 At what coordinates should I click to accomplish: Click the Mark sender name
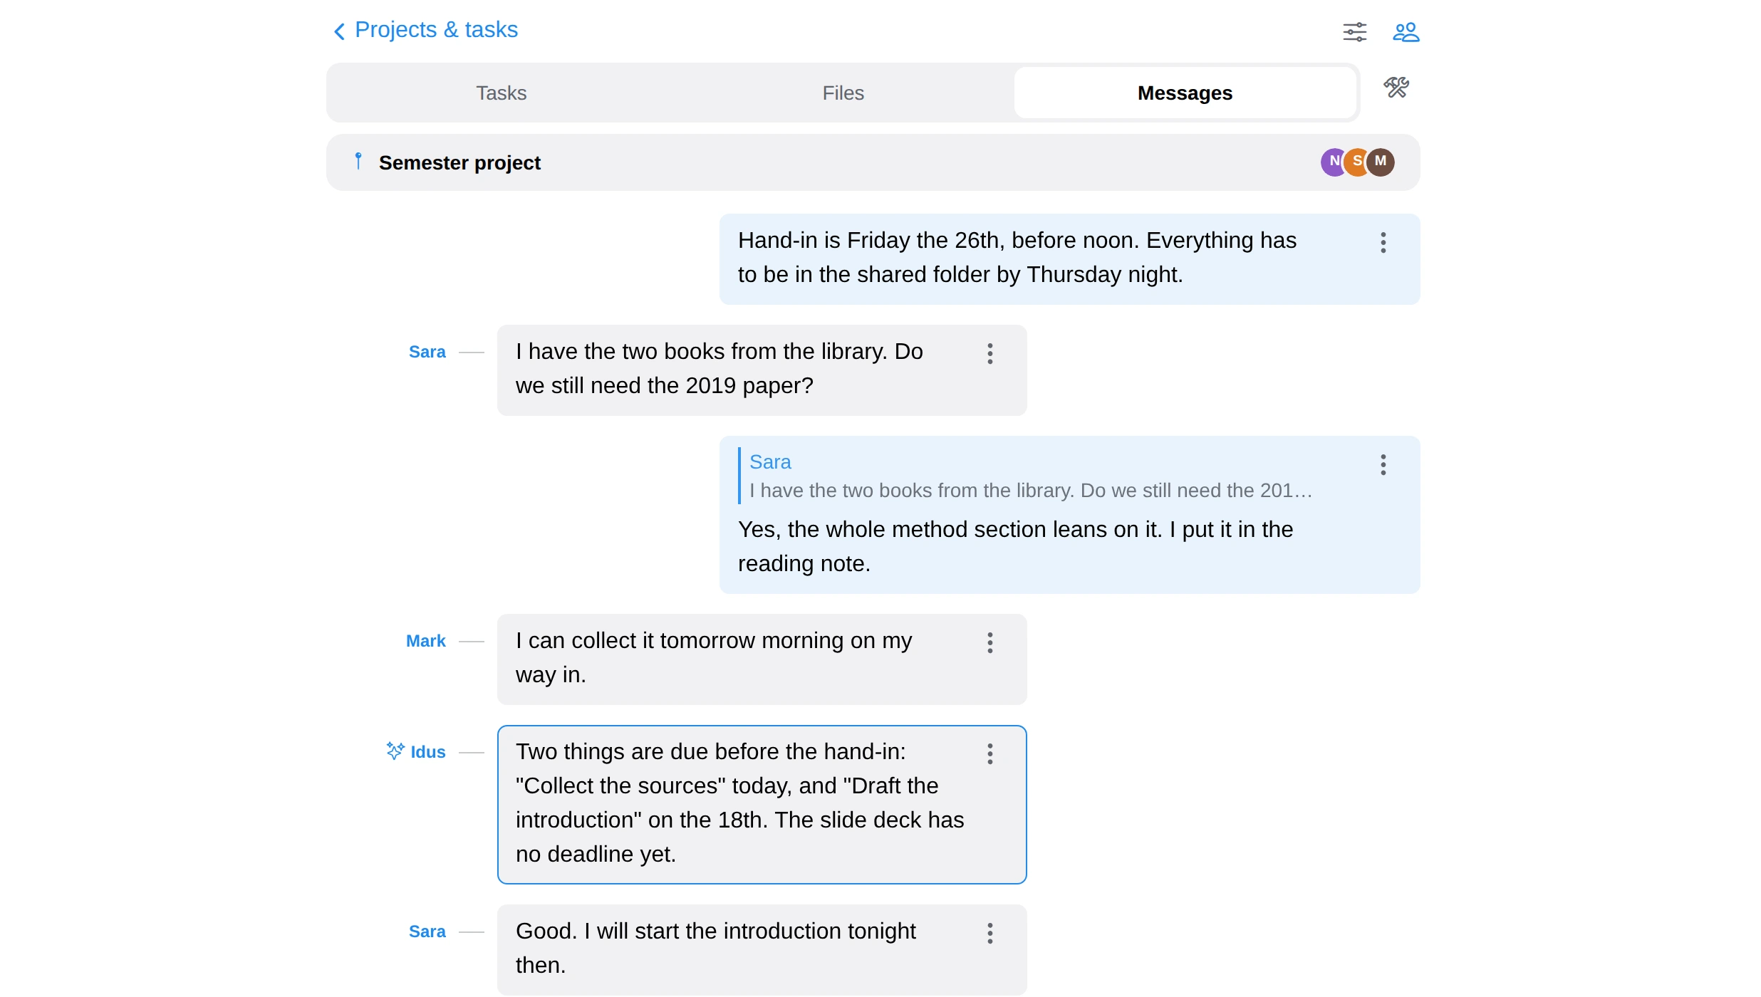[425, 641]
